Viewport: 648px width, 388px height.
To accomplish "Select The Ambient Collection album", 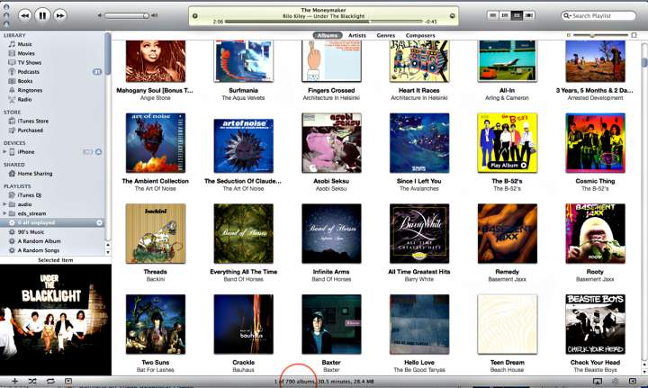I will pos(156,143).
